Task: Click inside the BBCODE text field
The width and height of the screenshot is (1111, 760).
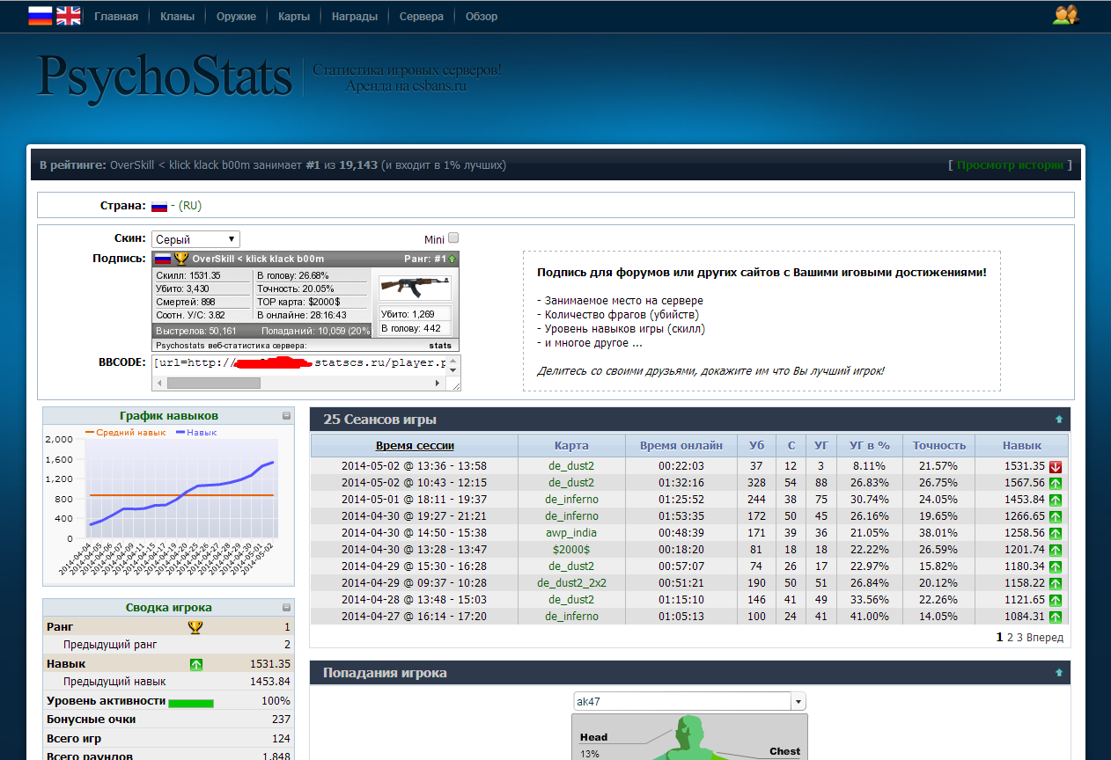Action: 299,363
